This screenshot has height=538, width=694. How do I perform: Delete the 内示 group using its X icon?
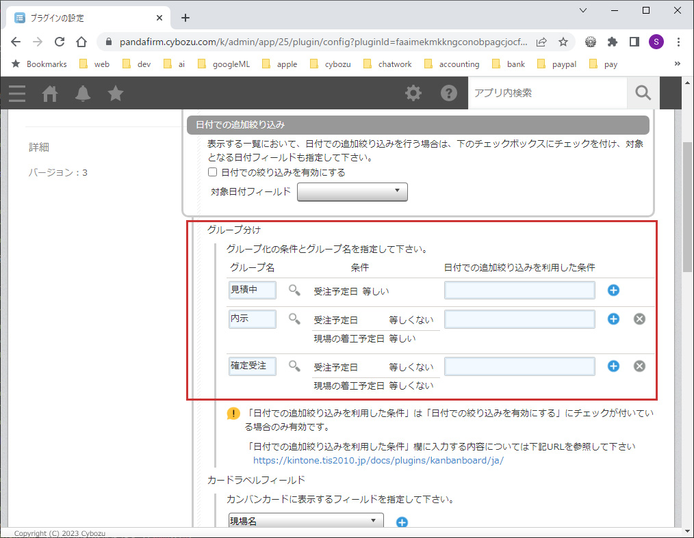pyautogui.click(x=639, y=319)
